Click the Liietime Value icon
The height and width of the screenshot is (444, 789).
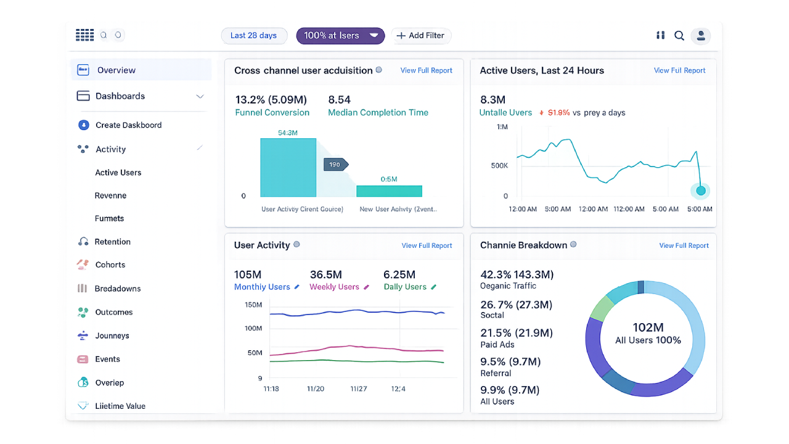click(83, 406)
